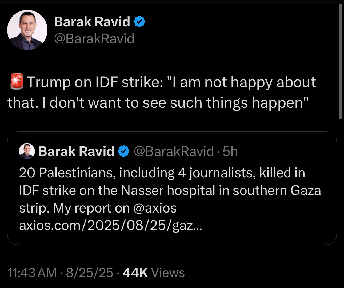This screenshot has height=288, width=344.
Task: Open the axios.com/2025/08/25 article link
Action: point(110,226)
